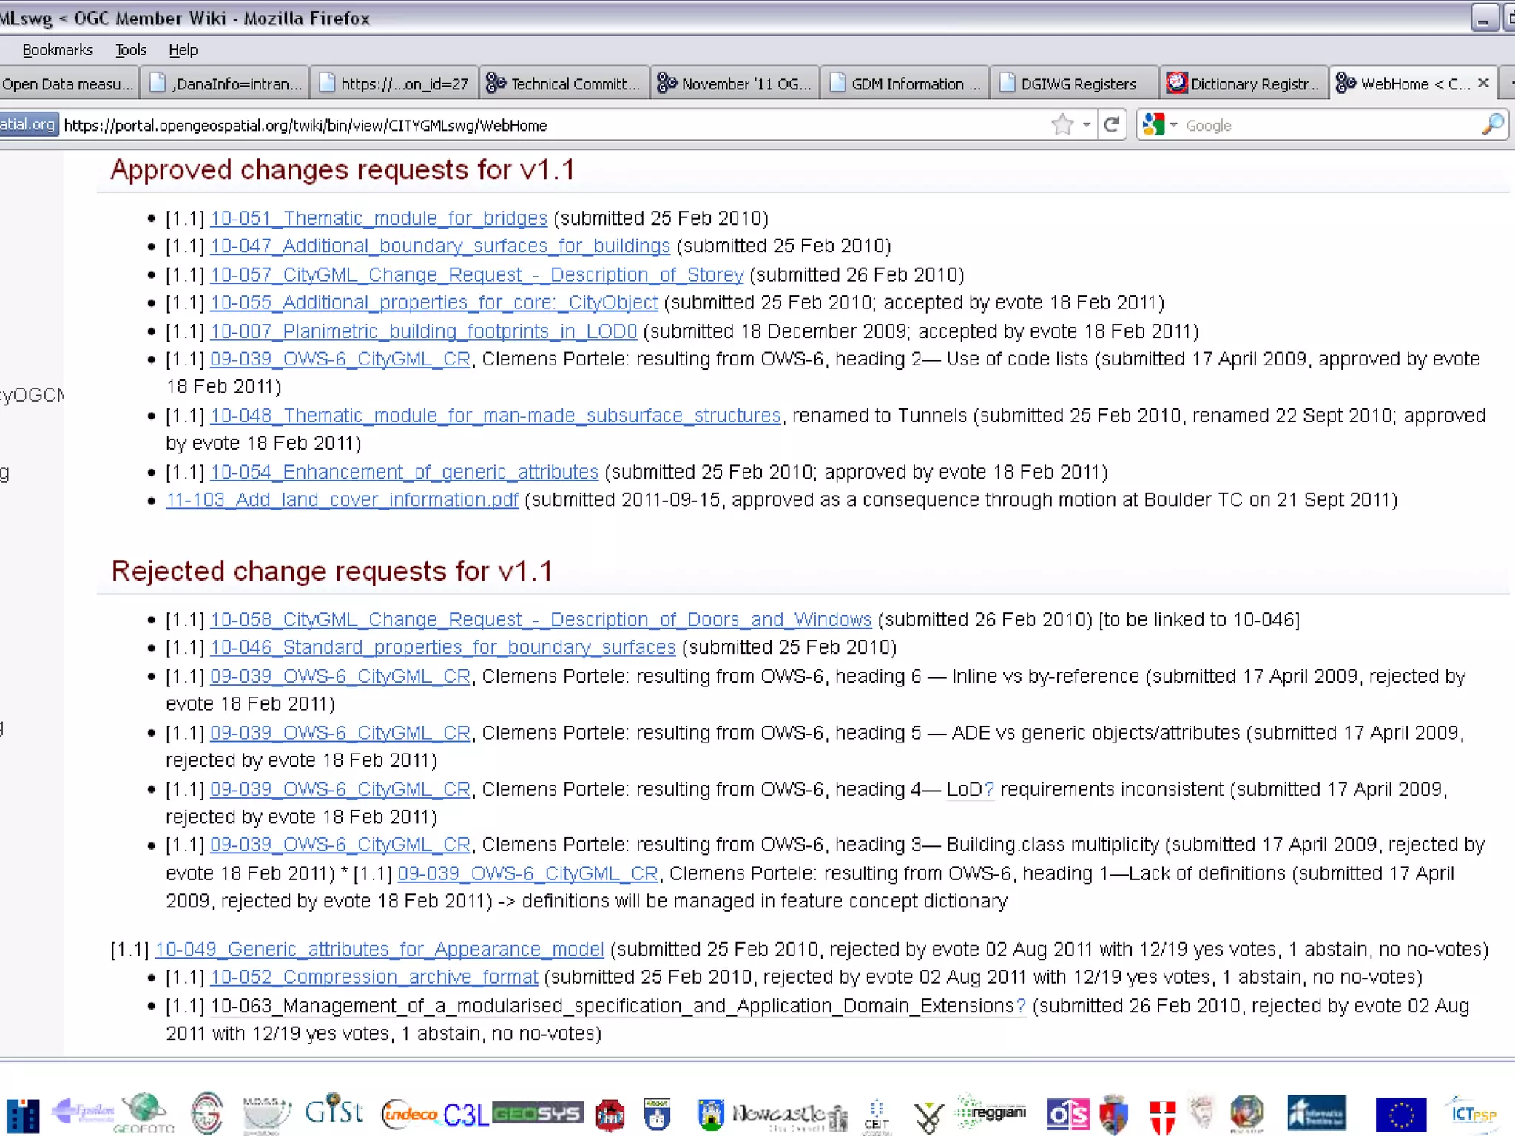Open the Bookmarks menu
Viewport: 1515px width, 1136px height.
(x=58, y=50)
